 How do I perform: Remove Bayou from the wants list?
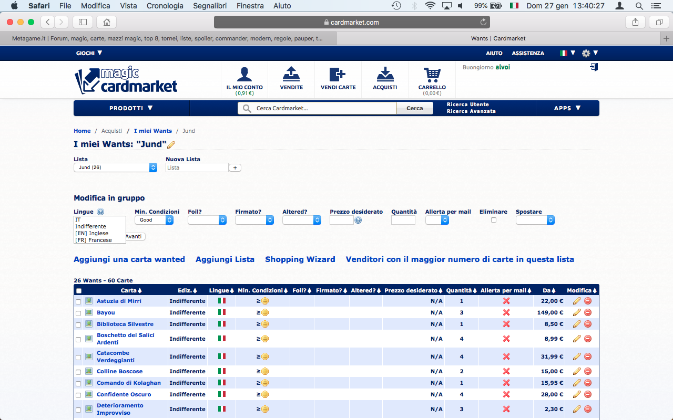[x=588, y=312]
